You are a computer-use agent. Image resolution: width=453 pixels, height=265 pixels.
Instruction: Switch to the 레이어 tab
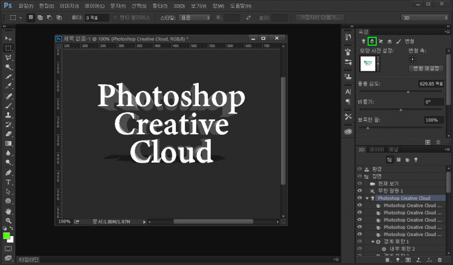pos(376,149)
